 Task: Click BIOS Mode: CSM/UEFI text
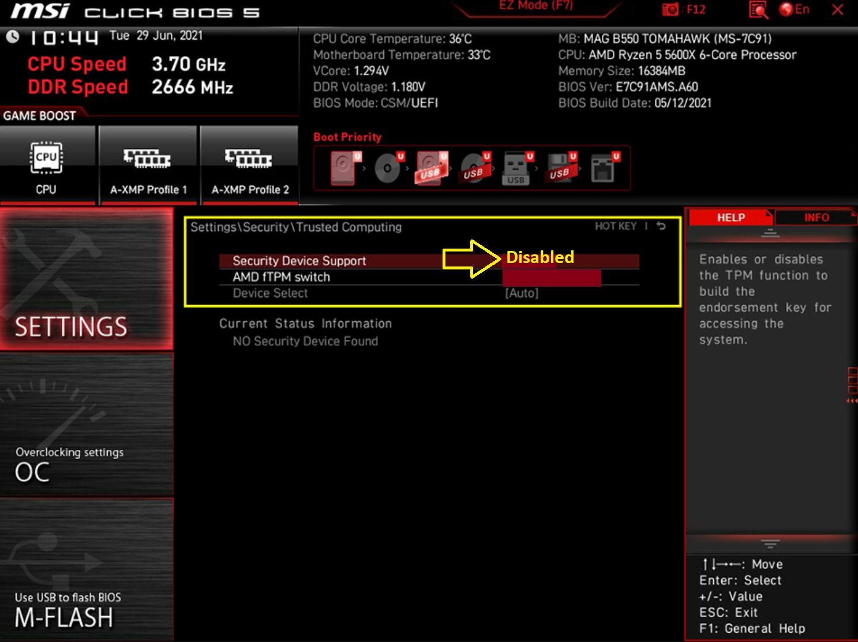click(376, 103)
